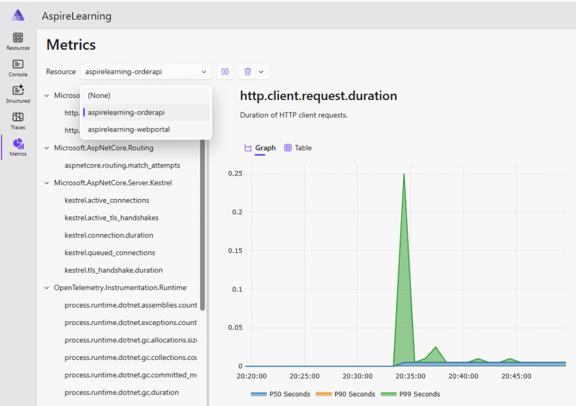This screenshot has width=576, height=406.
Task: Click the metrics tree scrollbar thumb
Action: point(202,225)
